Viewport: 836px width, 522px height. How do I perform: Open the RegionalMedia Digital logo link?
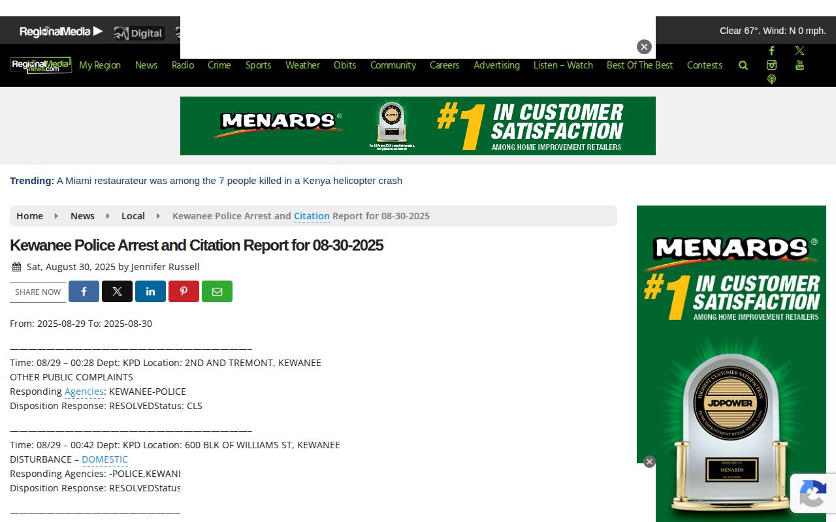(x=138, y=33)
